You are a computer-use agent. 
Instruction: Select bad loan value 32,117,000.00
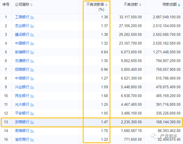(x=131, y=17)
